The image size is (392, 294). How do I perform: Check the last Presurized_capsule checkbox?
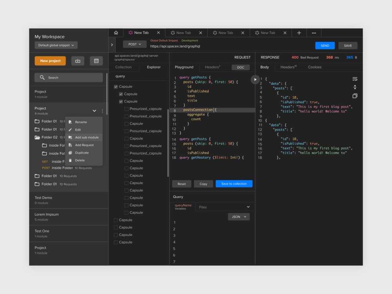[127, 153]
